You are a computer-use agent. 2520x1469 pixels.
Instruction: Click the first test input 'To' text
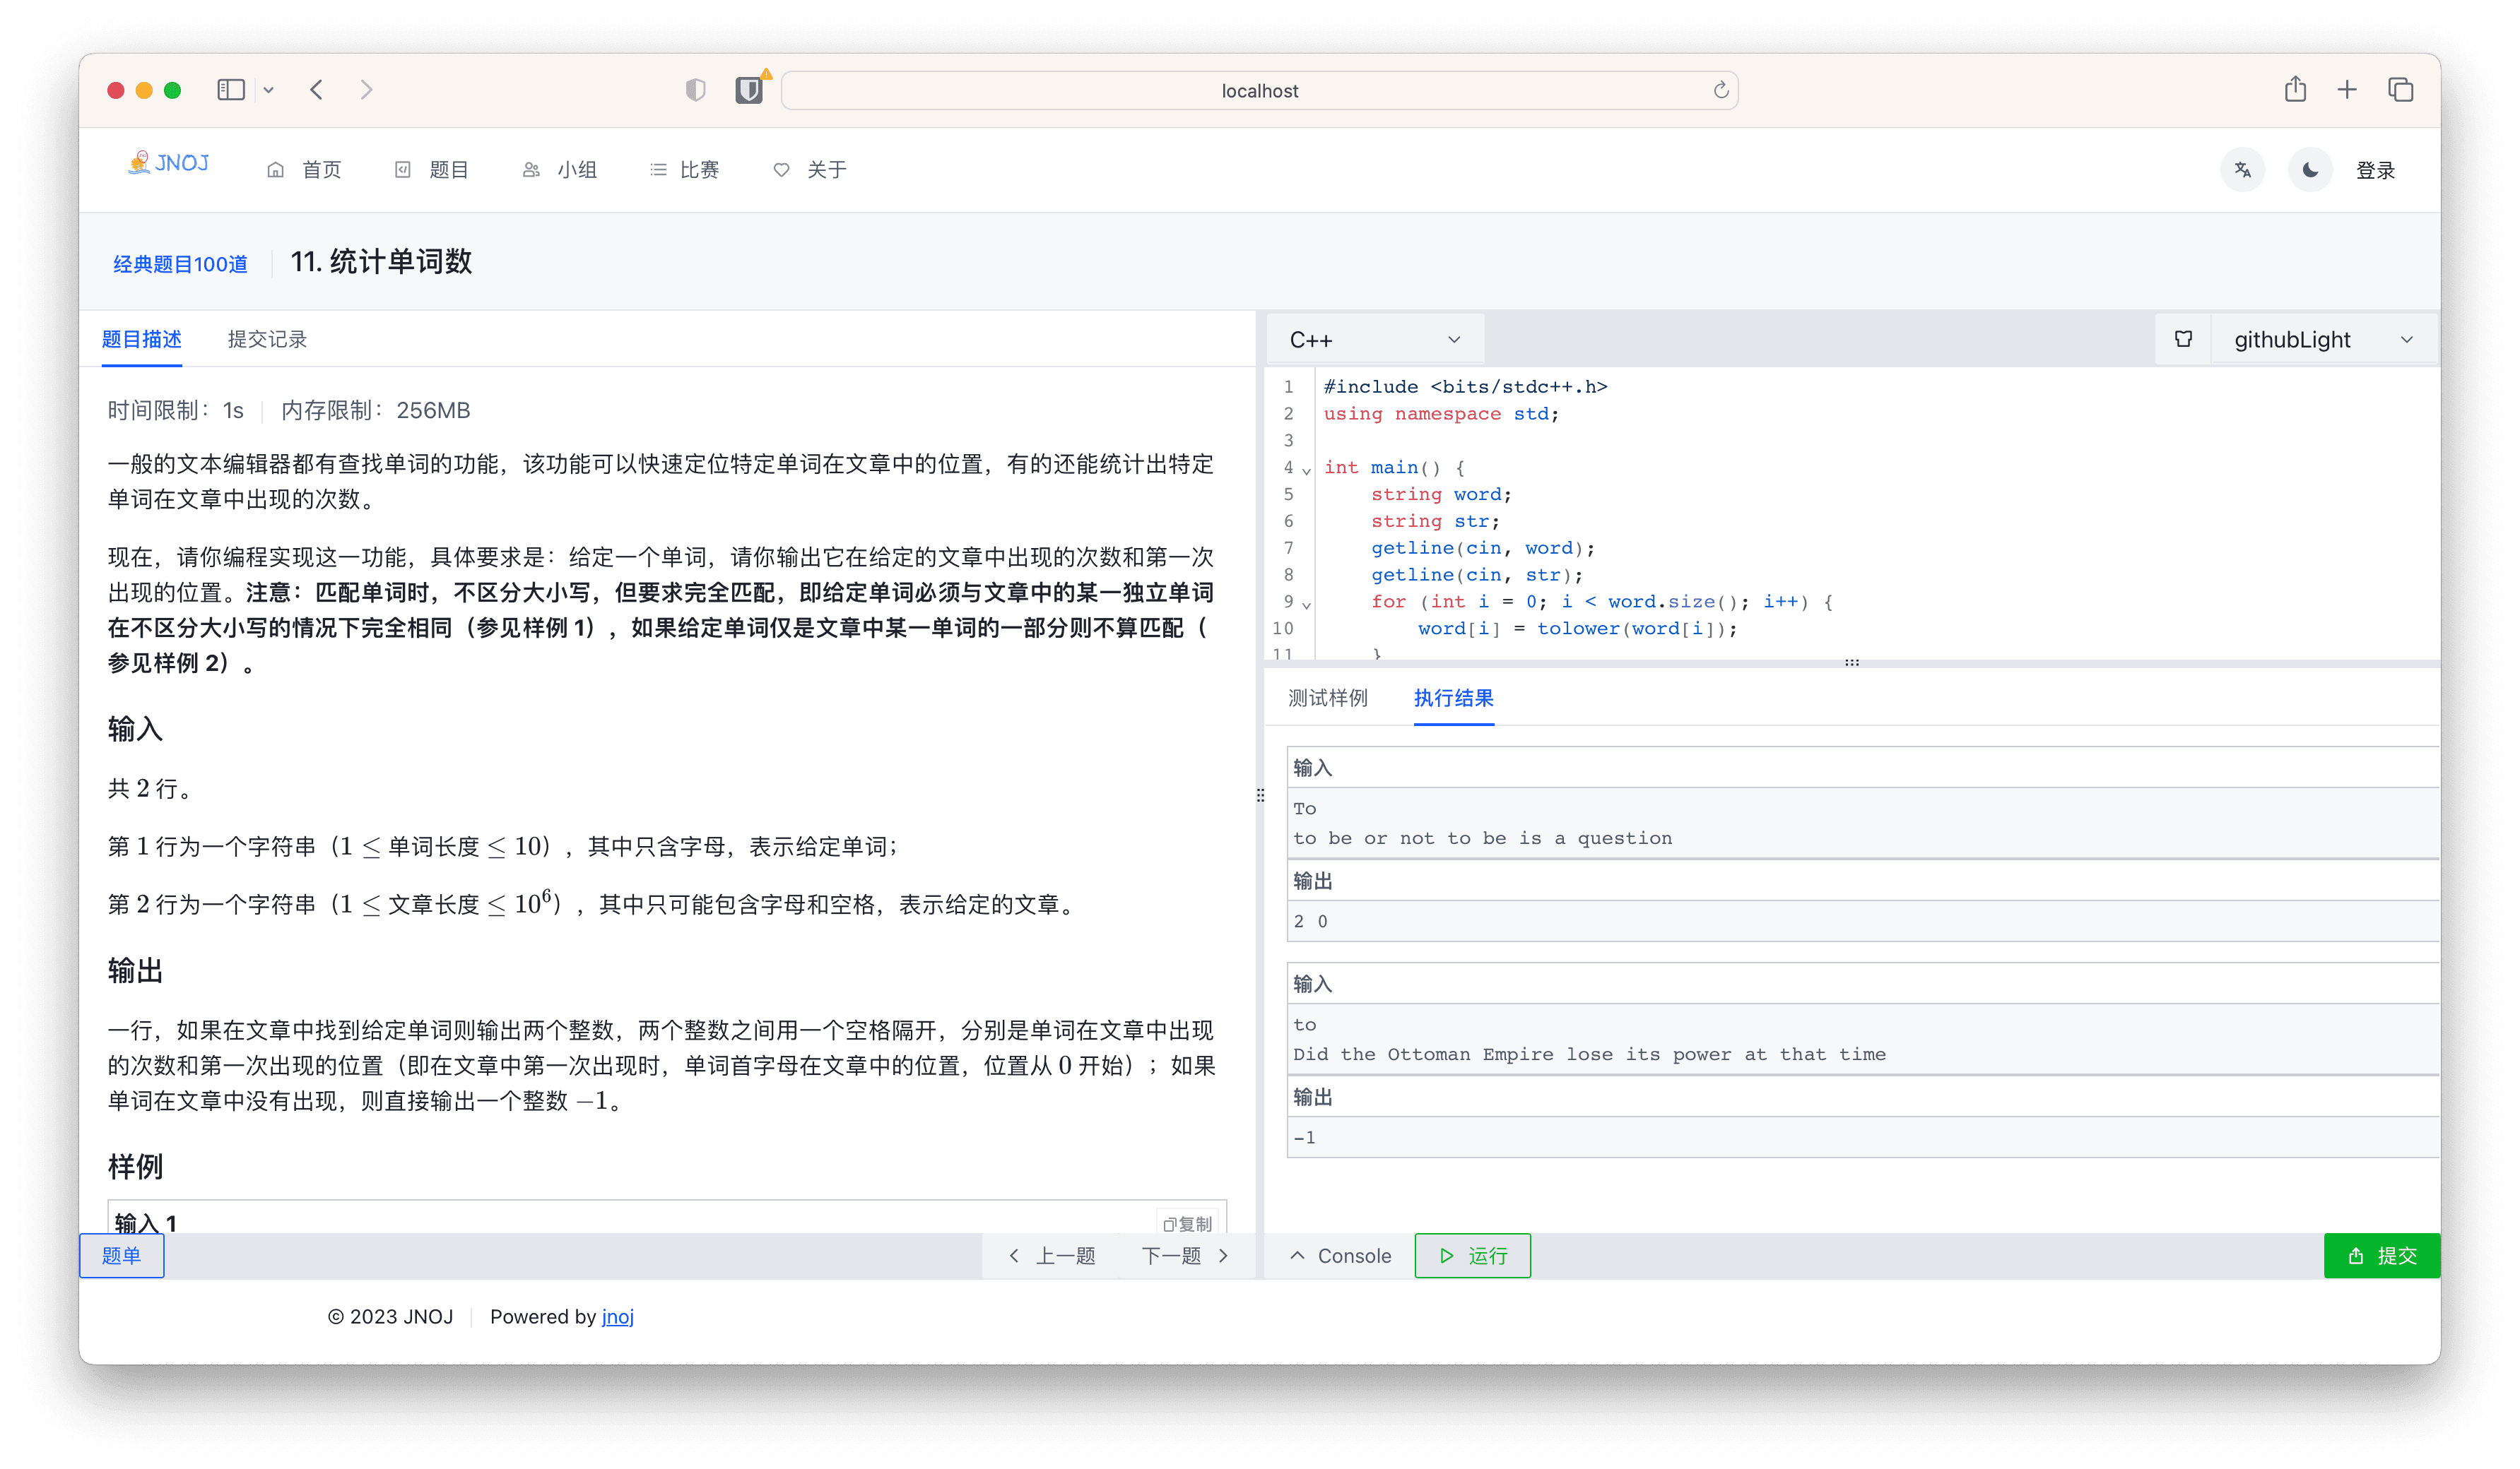pyautogui.click(x=1305, y=809)
